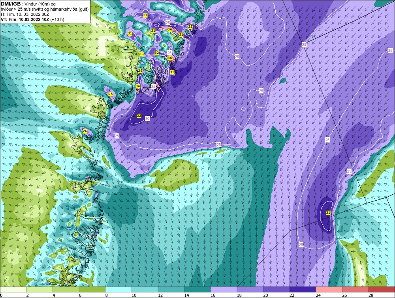Click the legend tick value 16

point(213,295)
